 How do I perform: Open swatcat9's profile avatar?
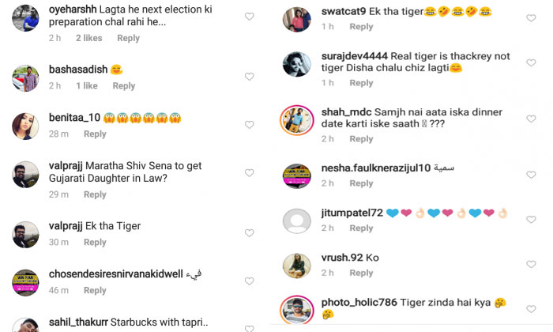[x=297, y=18]
